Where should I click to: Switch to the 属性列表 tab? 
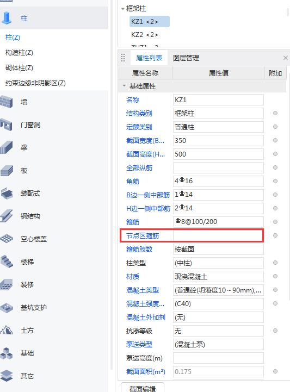coord(149,58)
